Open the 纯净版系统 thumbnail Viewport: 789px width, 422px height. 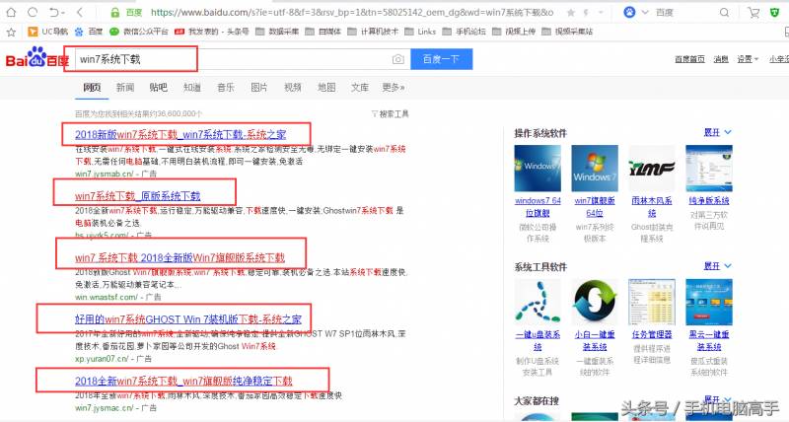pos(709,169)
